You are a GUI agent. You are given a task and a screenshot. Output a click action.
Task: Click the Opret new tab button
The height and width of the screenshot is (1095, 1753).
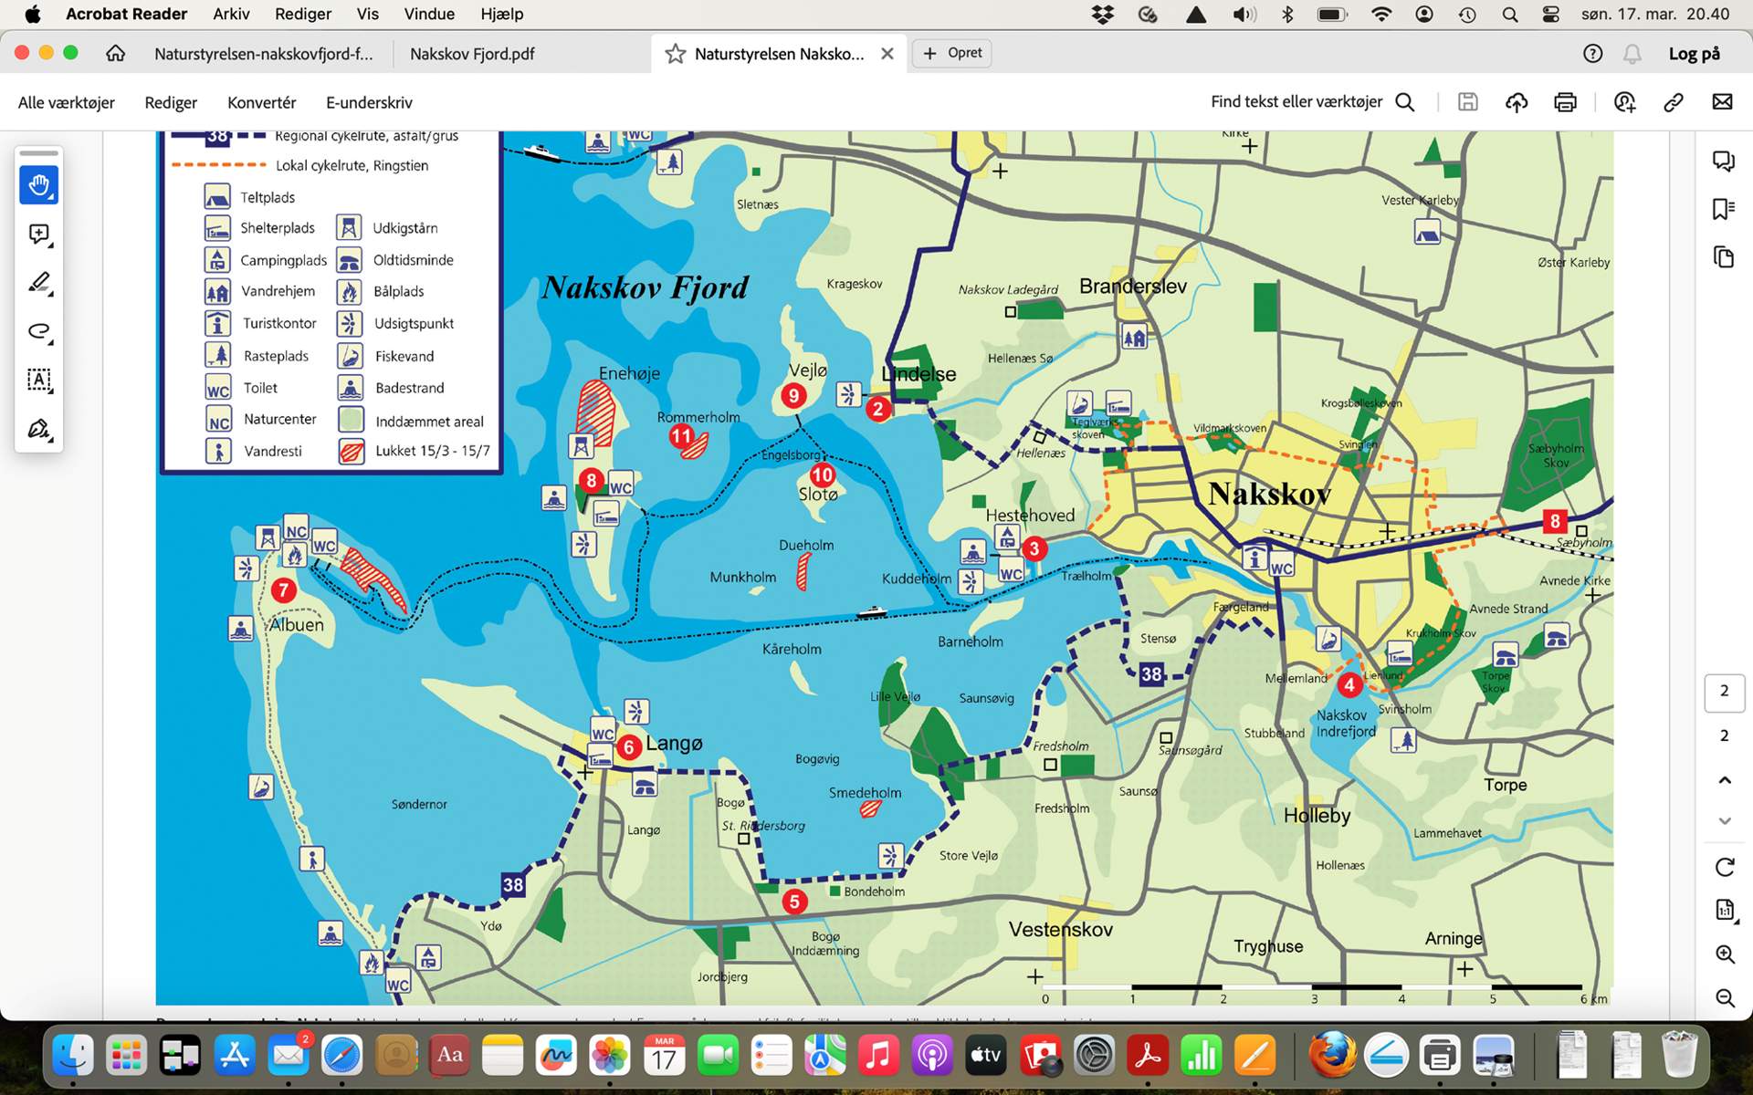(952, 53)
